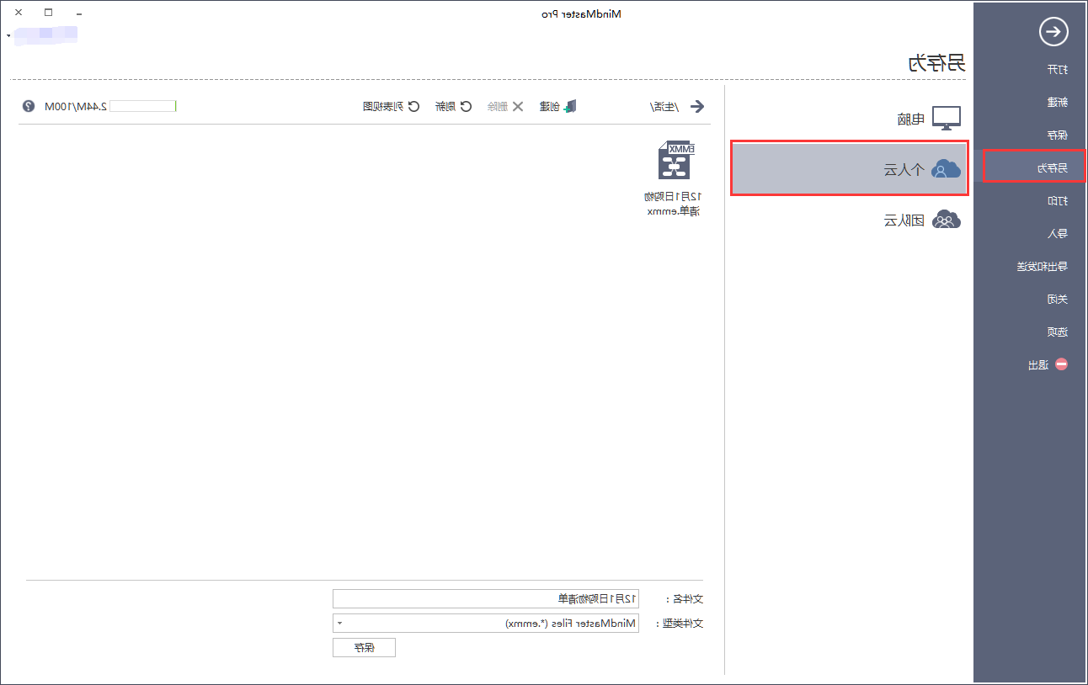Select the 个人云 cloud location

click(849, 168)
